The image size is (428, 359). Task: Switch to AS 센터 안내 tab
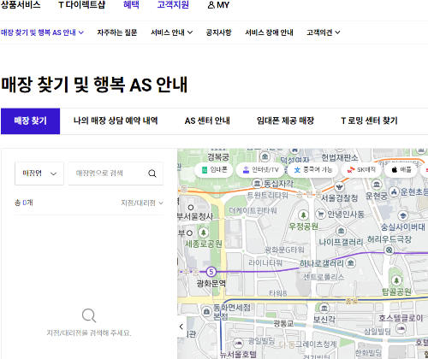pyautogui.click(x=207, y=121)
